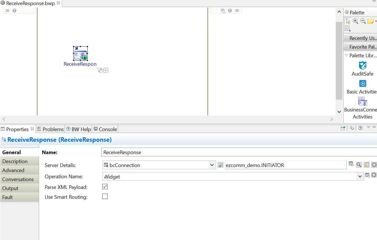Open the Fault properties section
This screenshot has height=240, width=377.
pos(20,197)
